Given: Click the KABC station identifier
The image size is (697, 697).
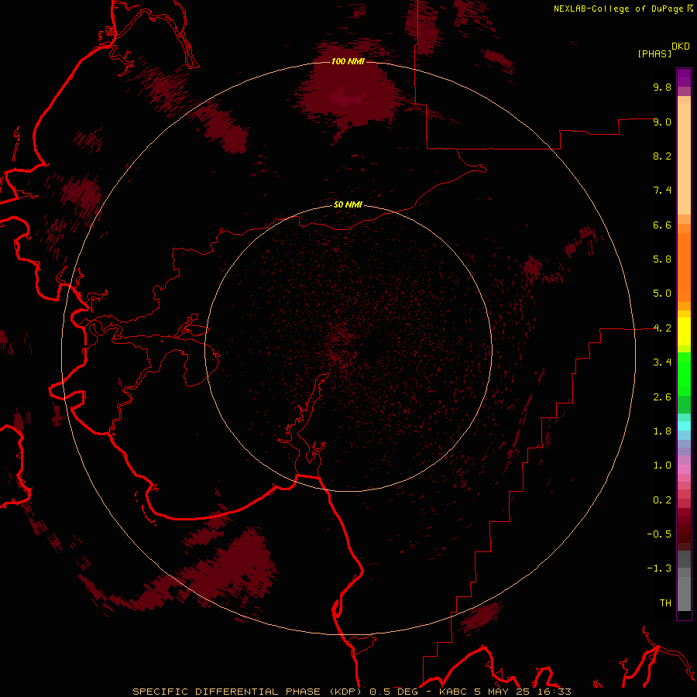Looking at the screenshot, I should [455, 692].
